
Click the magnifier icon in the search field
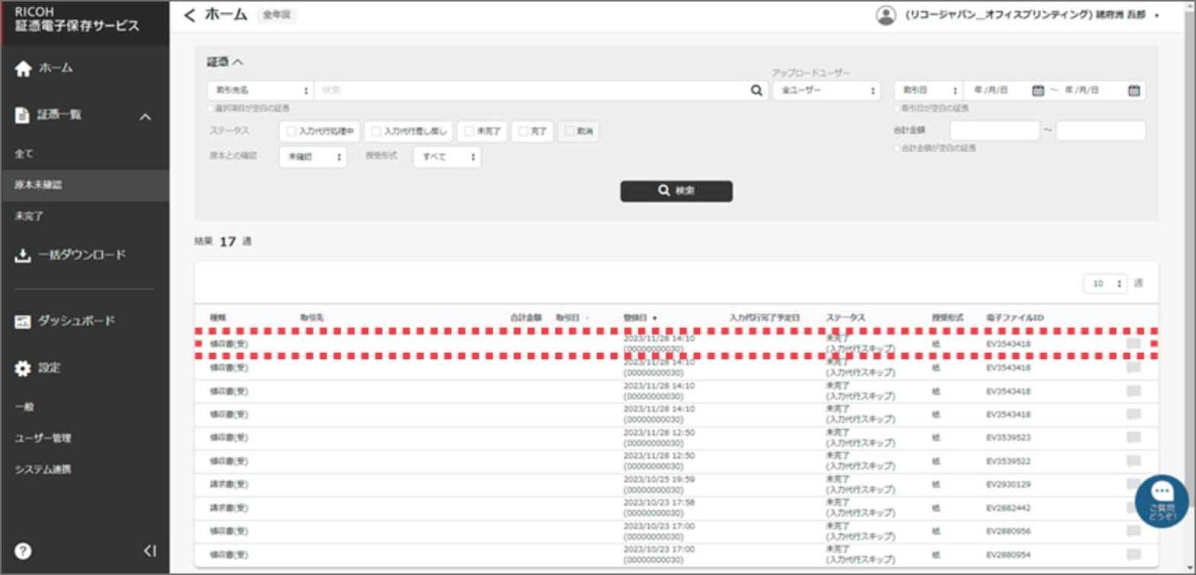point(756,91)
